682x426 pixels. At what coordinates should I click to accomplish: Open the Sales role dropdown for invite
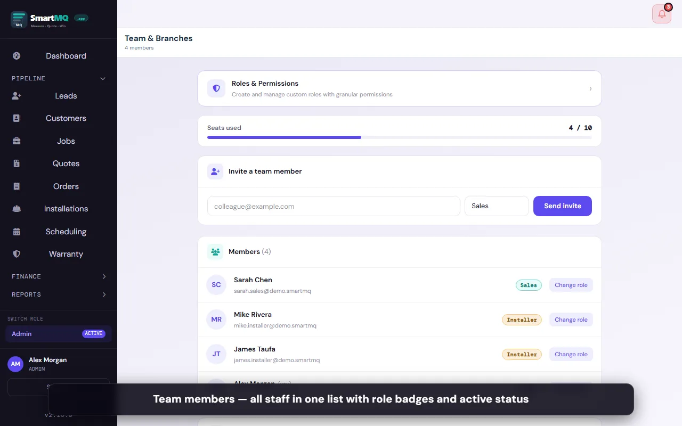point(497,206)
